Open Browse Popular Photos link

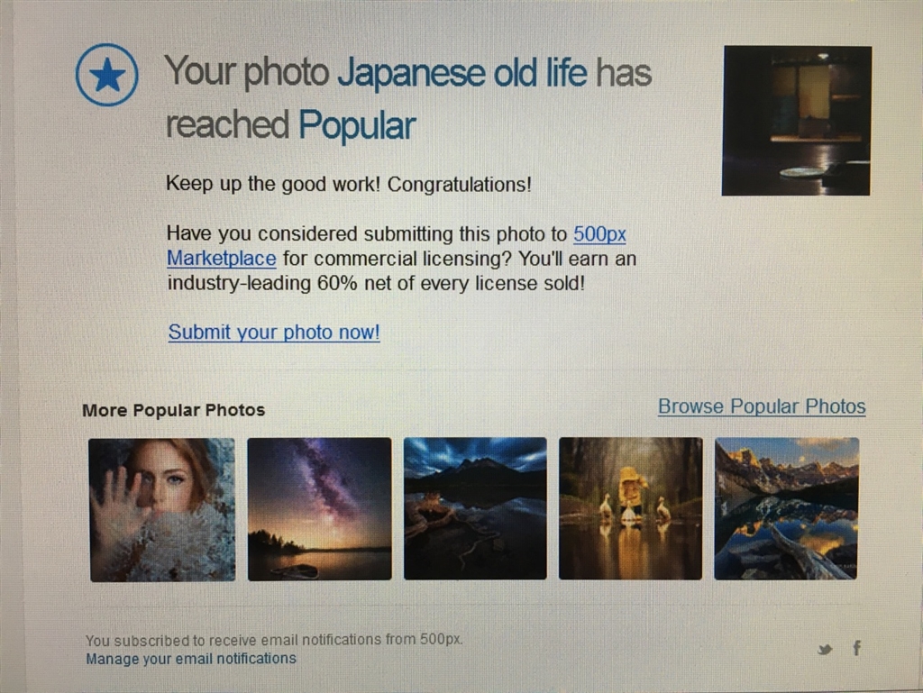pyautogui.click(x=762, y=406)
